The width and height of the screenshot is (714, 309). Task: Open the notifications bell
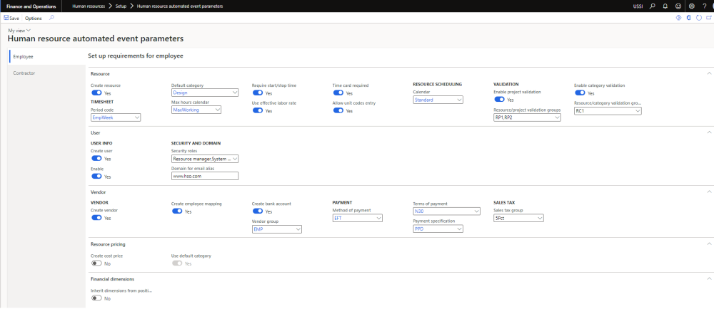[665, 6]
